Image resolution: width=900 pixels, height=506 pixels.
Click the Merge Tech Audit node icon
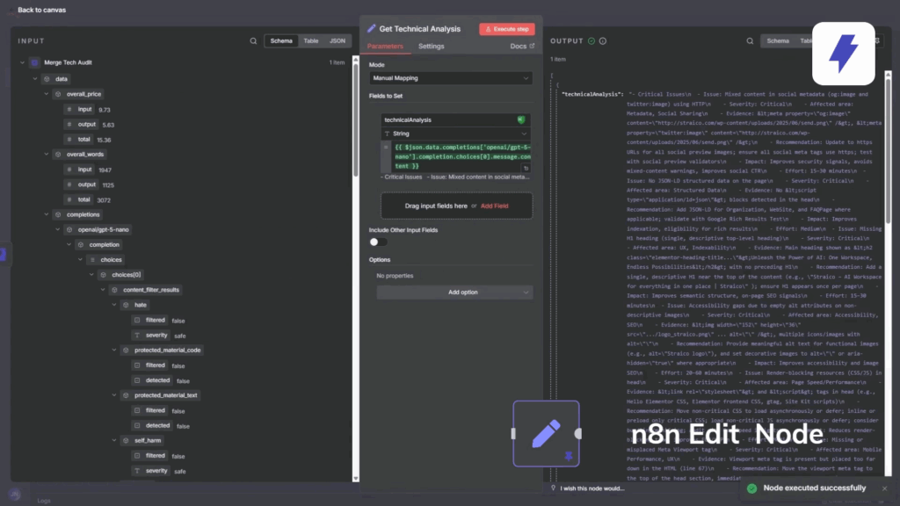(34, 63)
